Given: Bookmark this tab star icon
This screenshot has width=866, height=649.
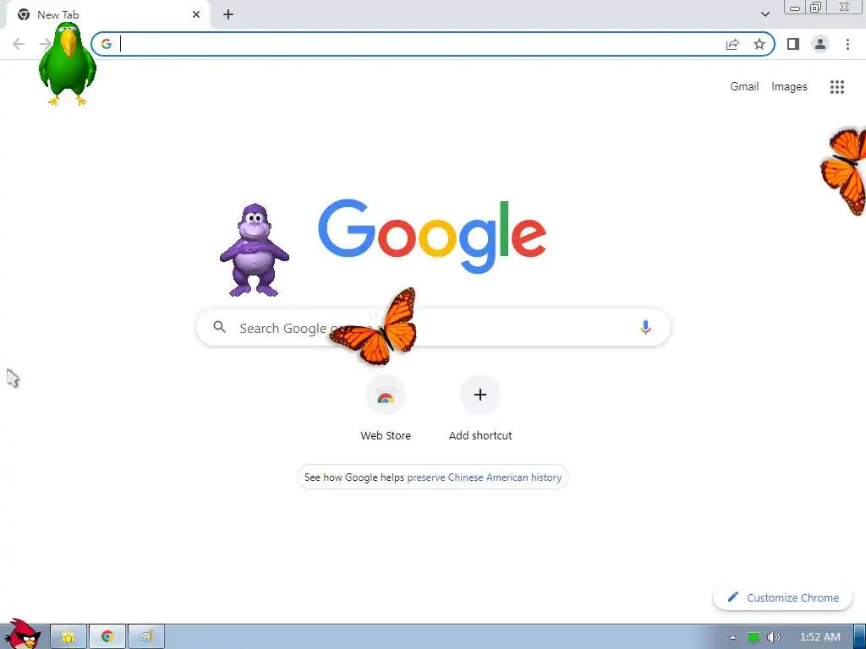Looking at the screenshot, I should (x=759, y=44).
